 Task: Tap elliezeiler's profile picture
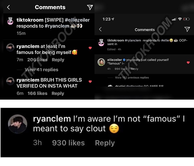(x=101, y=62)
